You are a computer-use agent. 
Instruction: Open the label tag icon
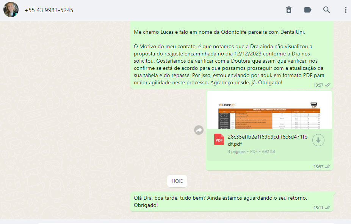(x=308, y=10)
